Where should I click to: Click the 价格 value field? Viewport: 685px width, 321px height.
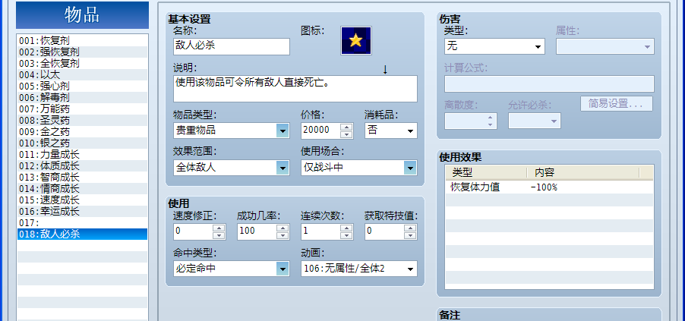coord(320,131)
